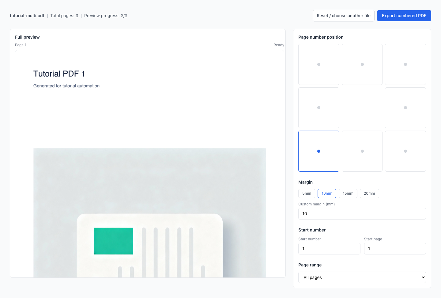Select middle-right page number position
Screen dimensions: 441x298
click(405, 108)
